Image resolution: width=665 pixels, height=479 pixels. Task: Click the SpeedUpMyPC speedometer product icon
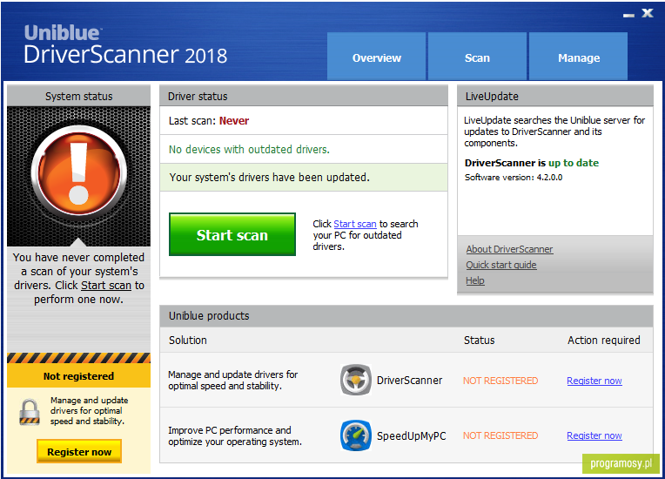click(x=355, y=435)
